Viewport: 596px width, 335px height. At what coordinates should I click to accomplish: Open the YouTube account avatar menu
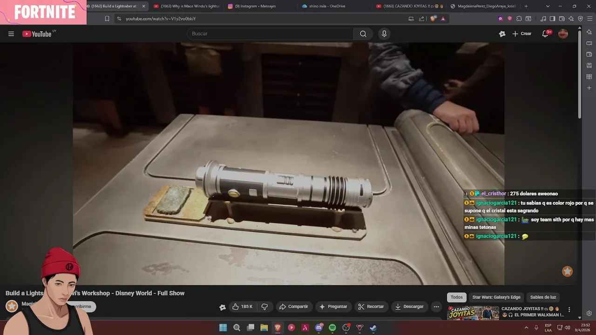563,33
